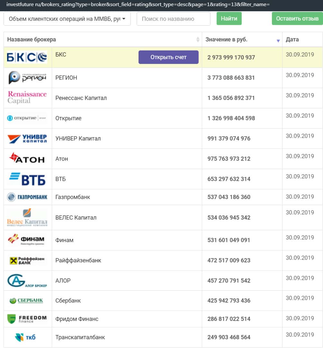Open the РЕГИОН broker name link
Image resolution: width=323 pixels, height=348 pixels.
point(66,78)
